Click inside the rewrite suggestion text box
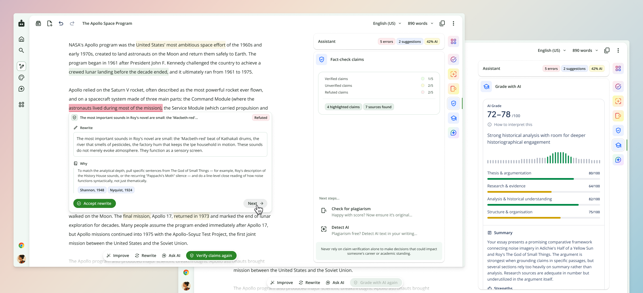Screen dimensions: 643x293 point(170,145)
